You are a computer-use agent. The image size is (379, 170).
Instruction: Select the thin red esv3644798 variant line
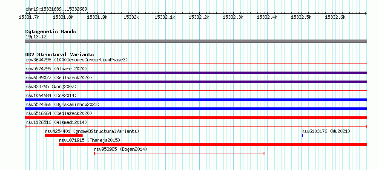pyautogui.click(x=196, y=64)
